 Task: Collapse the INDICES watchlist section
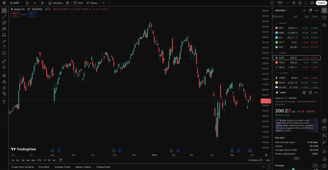point(276,23)
